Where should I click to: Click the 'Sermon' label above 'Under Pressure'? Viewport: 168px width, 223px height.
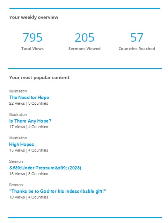[x=16, y=161]
